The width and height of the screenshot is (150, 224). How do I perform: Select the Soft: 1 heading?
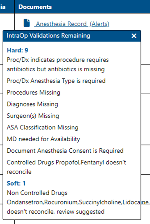[16, 183]
